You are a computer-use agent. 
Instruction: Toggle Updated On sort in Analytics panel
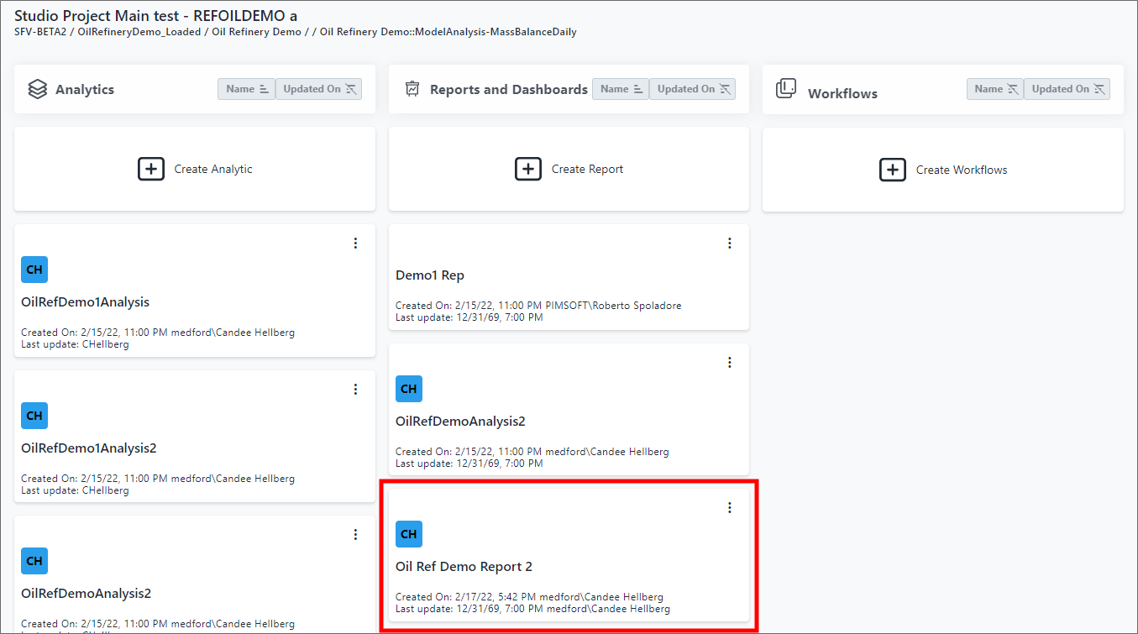coord(319,89)
